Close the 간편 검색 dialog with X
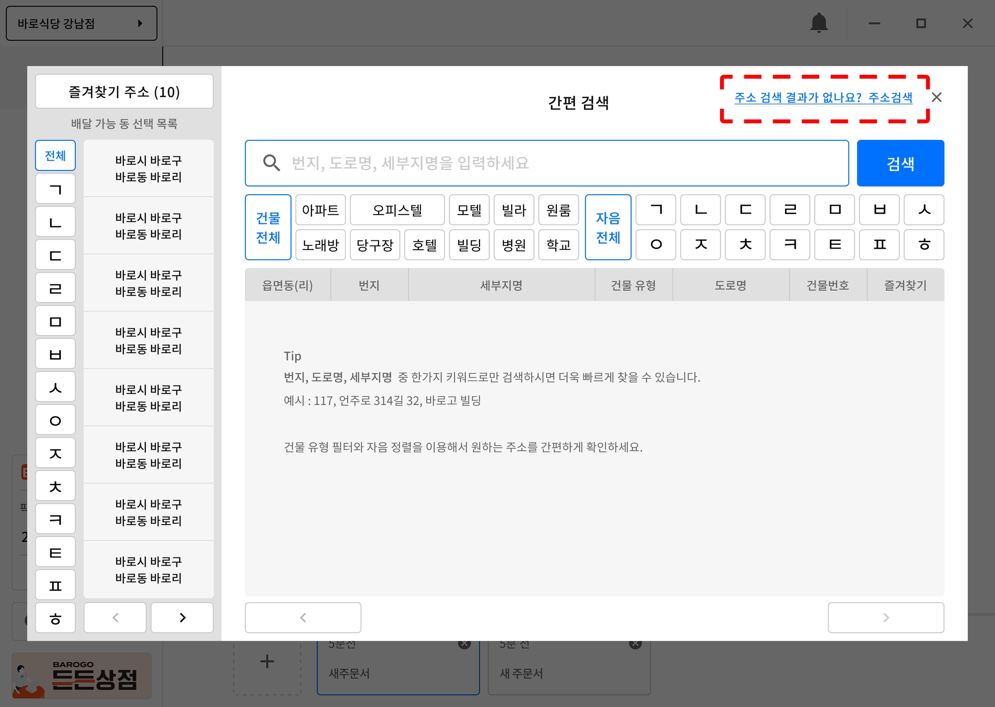995x707 pixels. pyautogui.click(x=937, y=98)
